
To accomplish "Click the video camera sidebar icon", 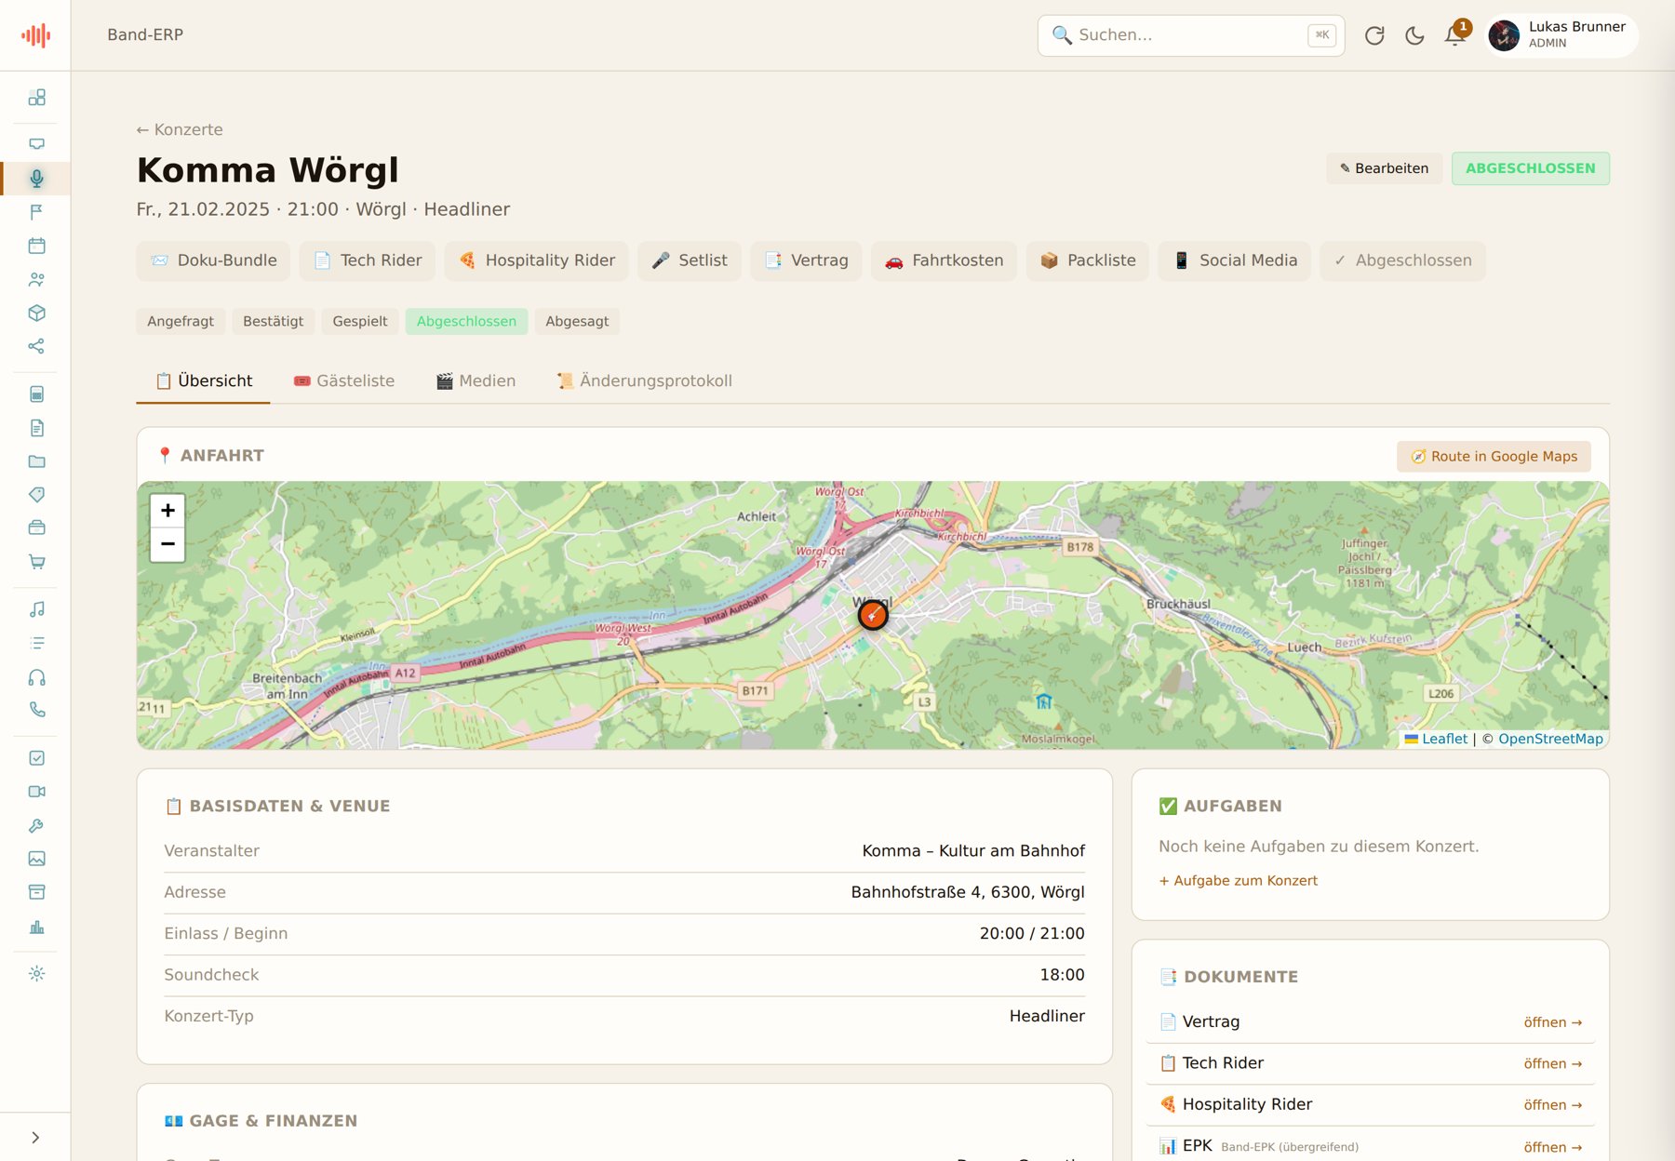I will (36, 792).
